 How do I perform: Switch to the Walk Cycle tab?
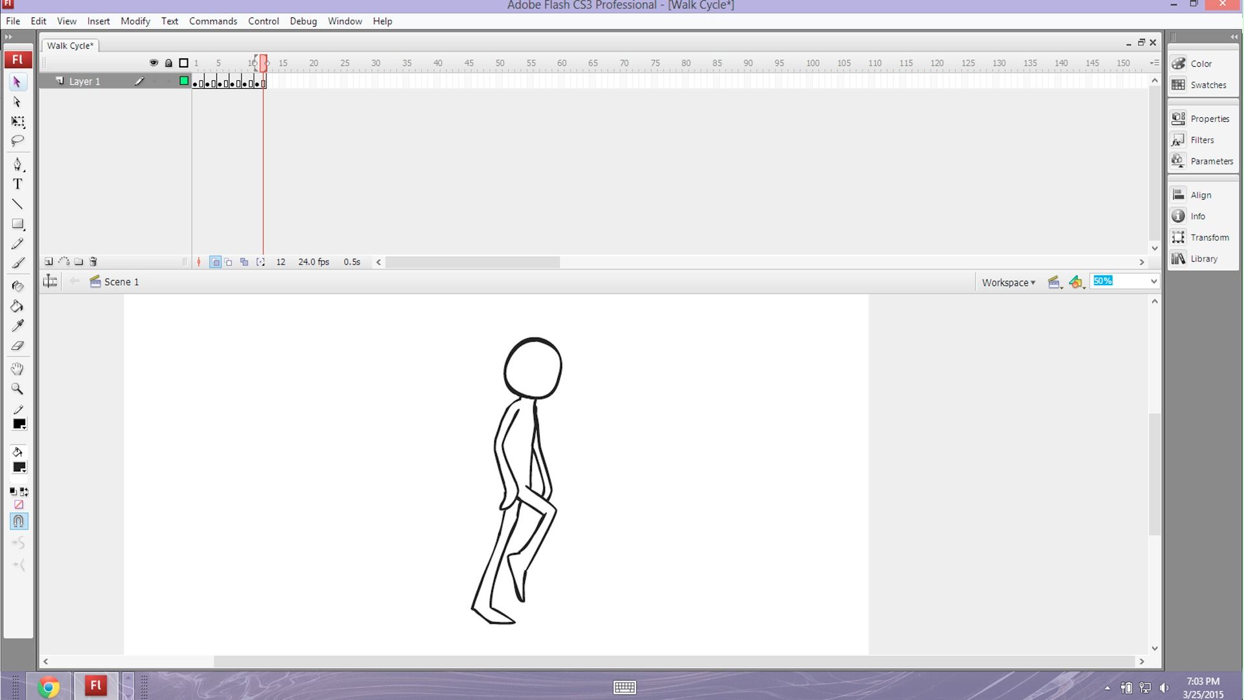point(69,45)
